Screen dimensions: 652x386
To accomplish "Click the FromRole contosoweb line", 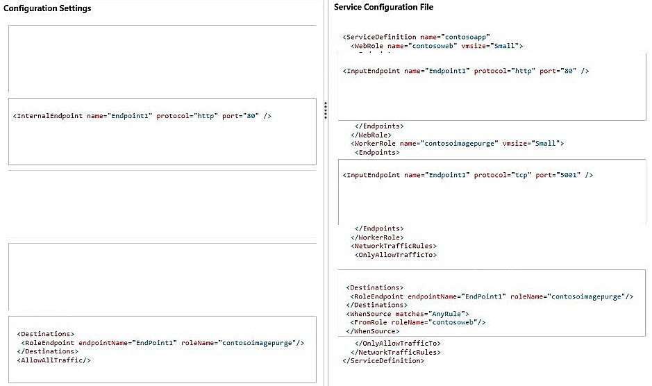I will (x=418, y=322).
